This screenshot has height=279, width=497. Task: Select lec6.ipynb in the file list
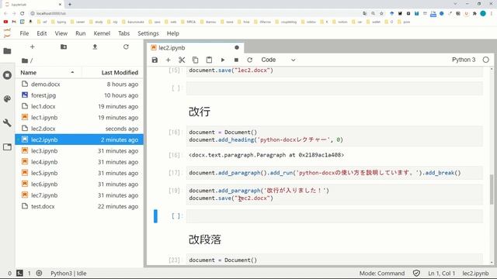point(79,184)
